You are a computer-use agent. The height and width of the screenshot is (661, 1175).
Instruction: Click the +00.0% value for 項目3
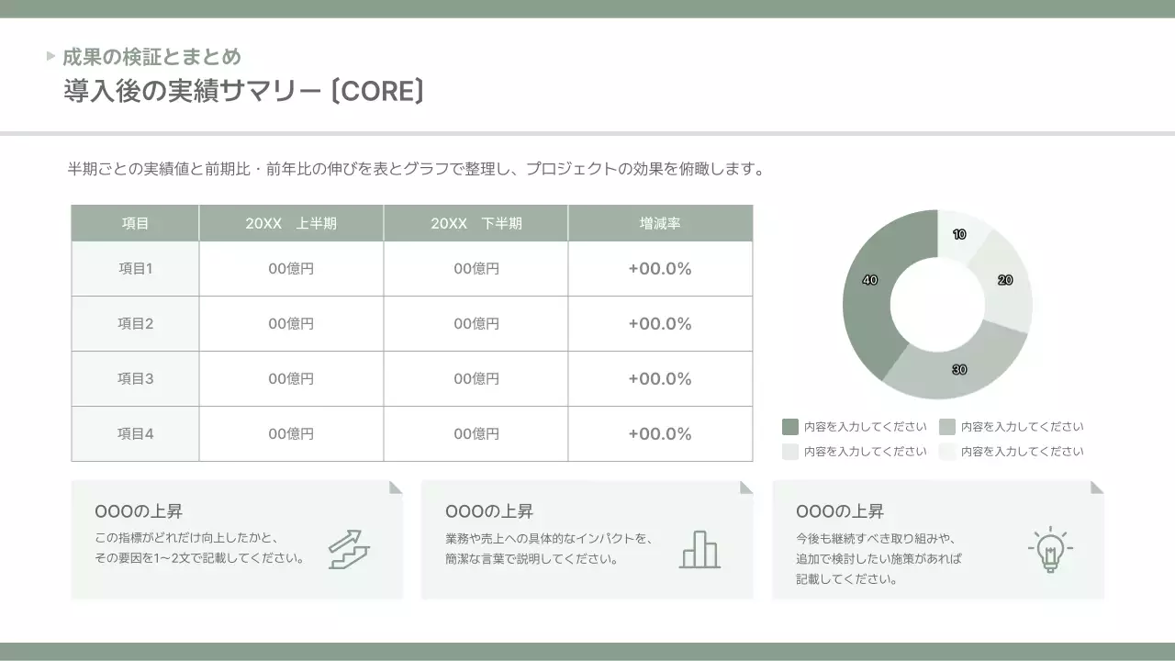coord(659,378)
